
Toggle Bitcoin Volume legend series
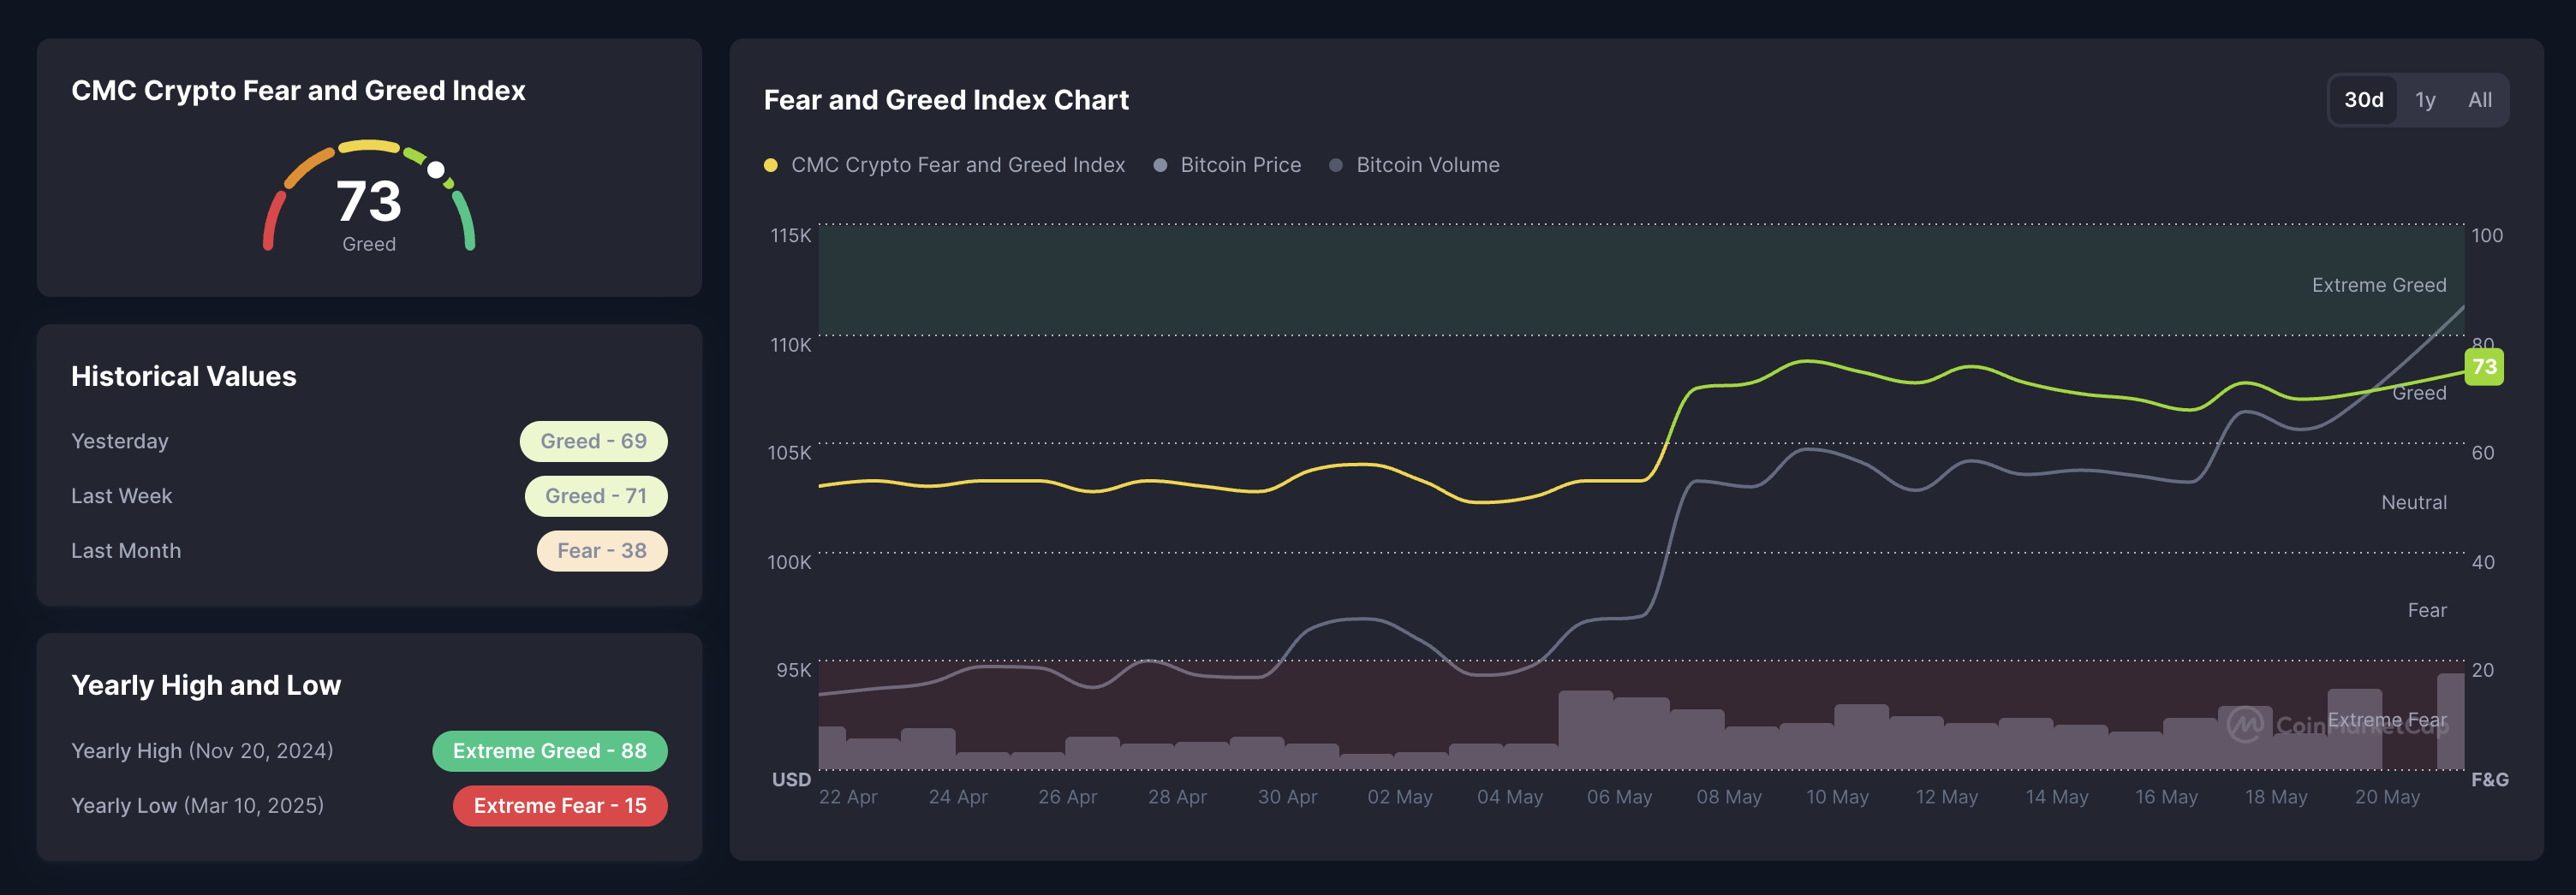pyautogui.click(x=1414, y=165)
